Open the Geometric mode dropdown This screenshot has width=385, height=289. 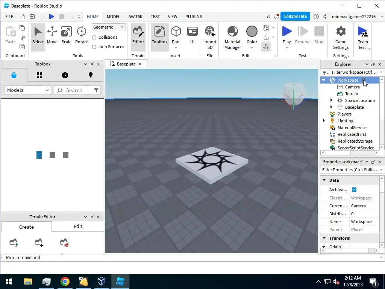pyautogui.click(x=109, y=27)
